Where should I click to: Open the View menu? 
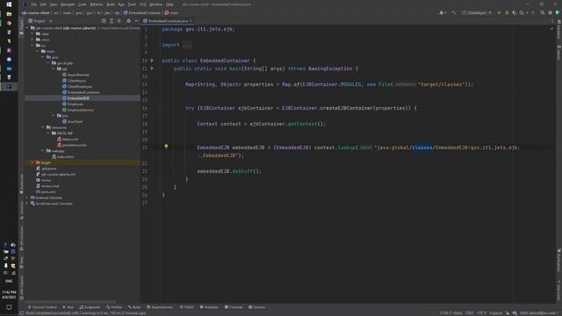[x=54, y=4]
